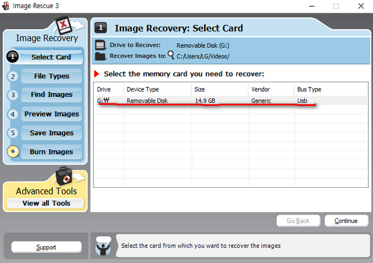
Task: Click the Continue button
Action: (x=346, y=221)
